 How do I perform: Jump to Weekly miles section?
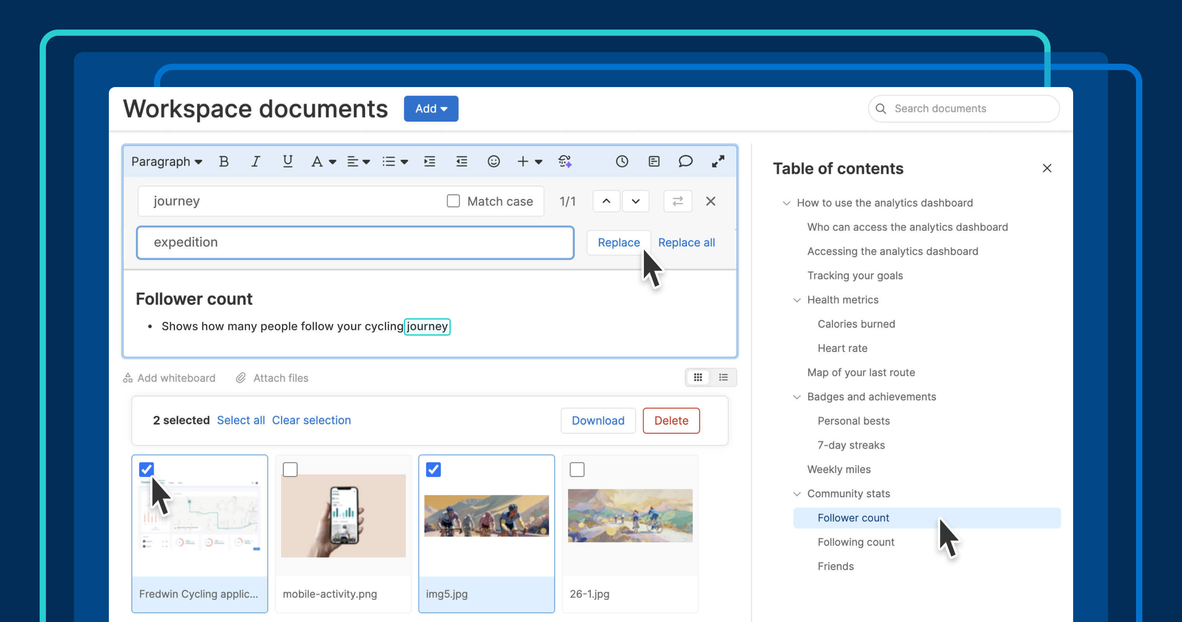point(839,470)
